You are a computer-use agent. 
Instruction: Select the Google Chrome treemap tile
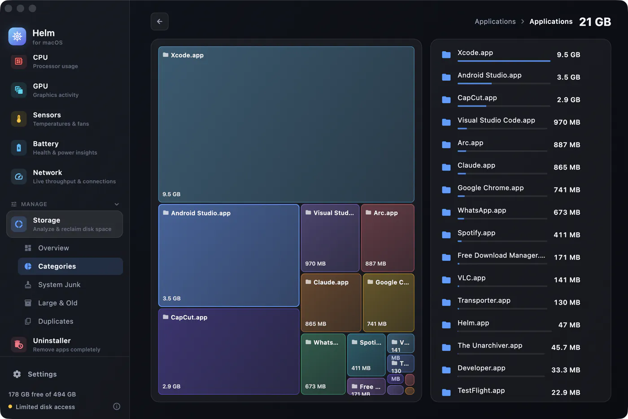coord(388,303)
